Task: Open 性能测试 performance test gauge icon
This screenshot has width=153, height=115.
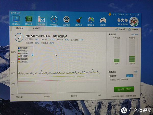Action: [x=54, y=21]
